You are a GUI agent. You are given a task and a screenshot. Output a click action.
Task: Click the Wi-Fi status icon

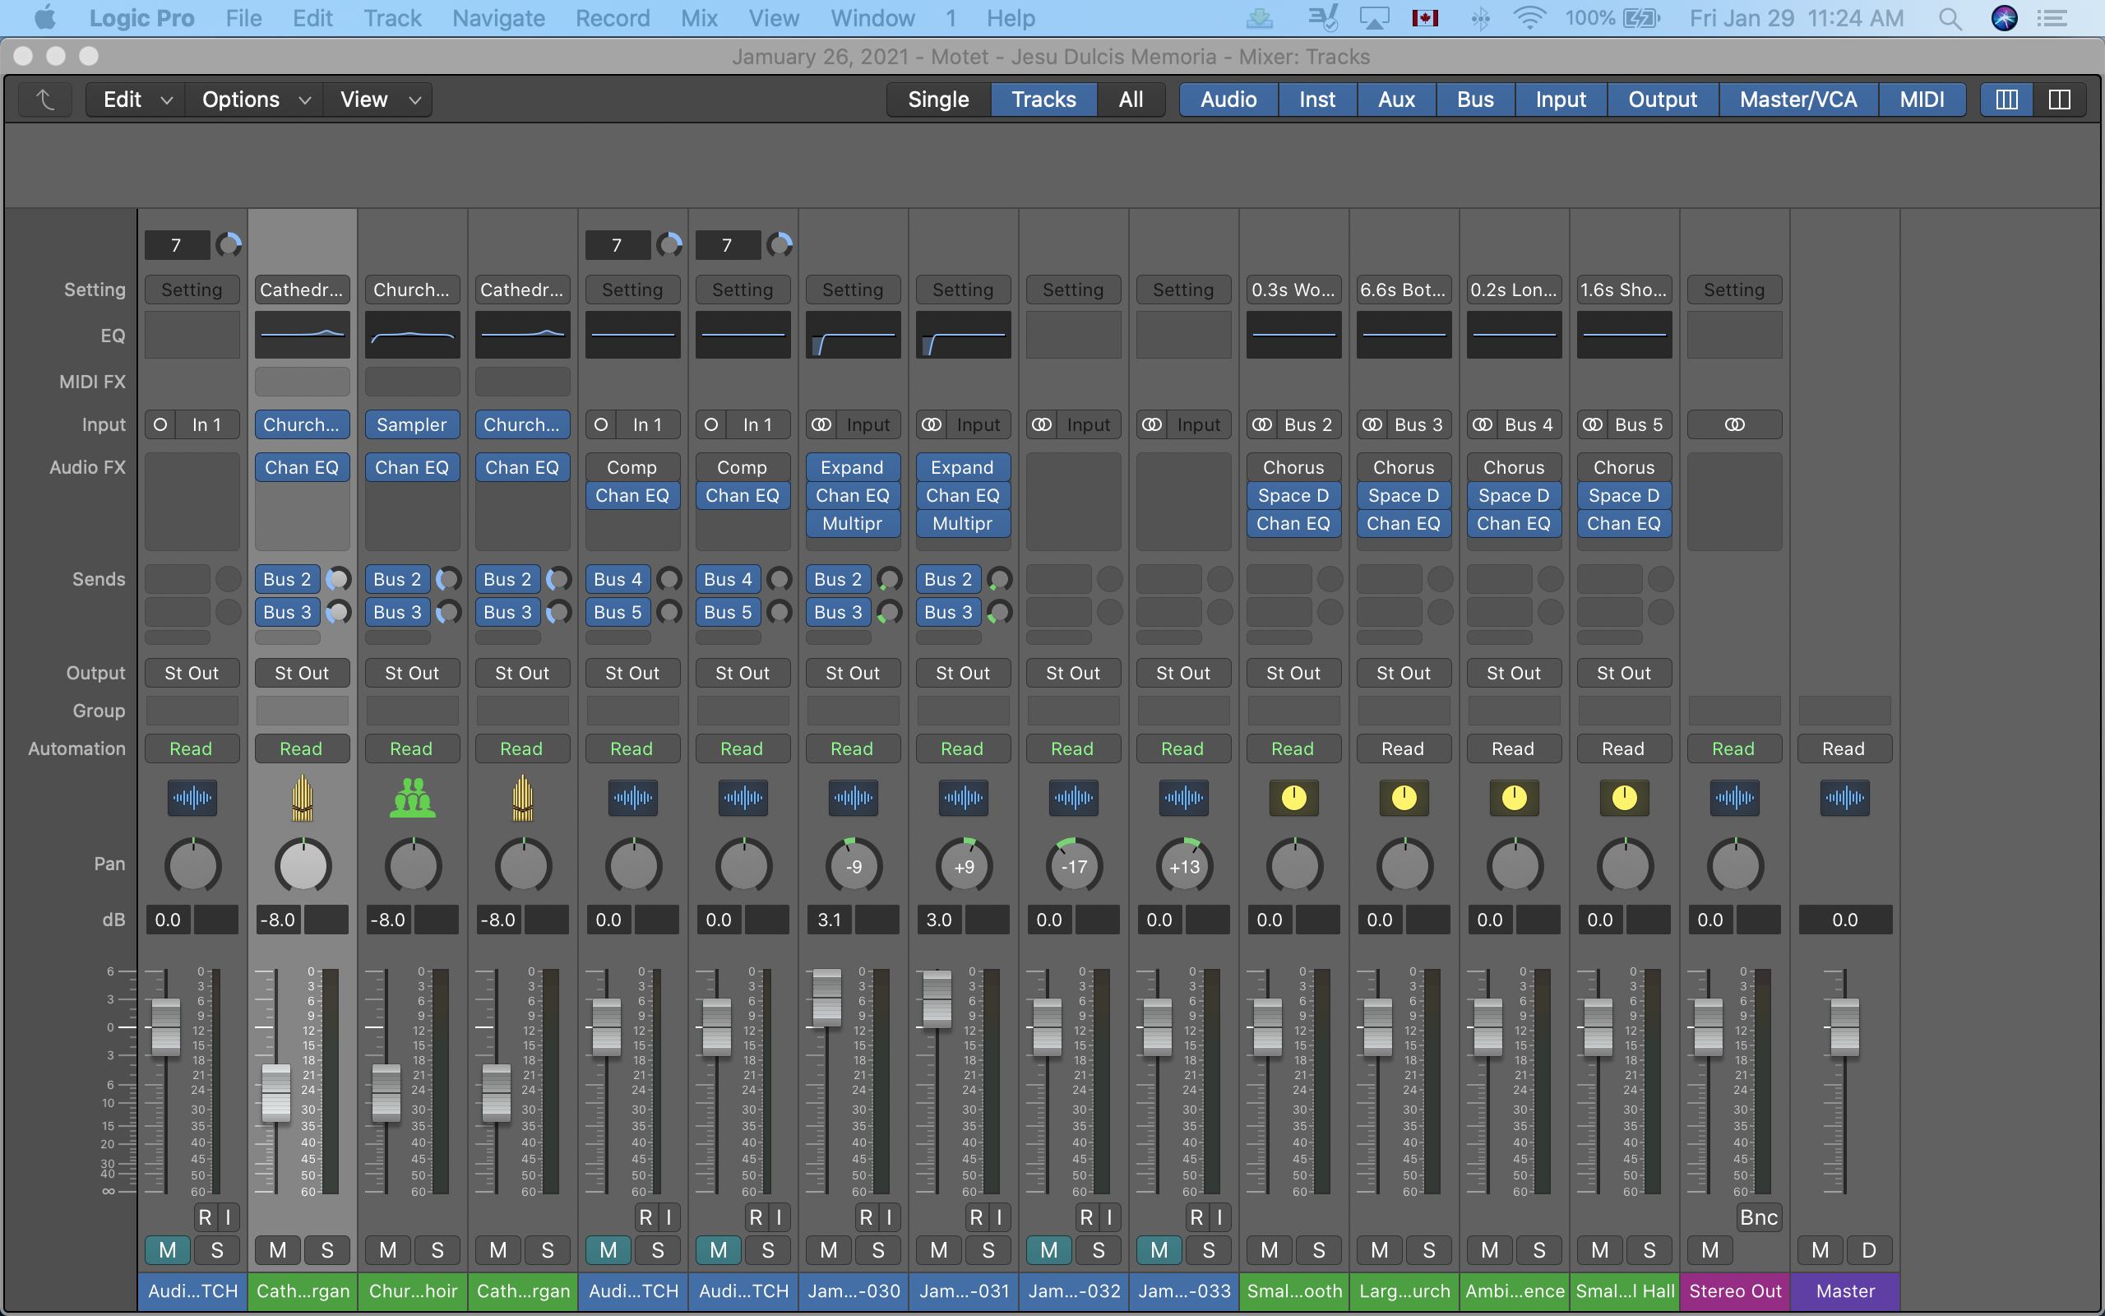[x=1529, y=18]
